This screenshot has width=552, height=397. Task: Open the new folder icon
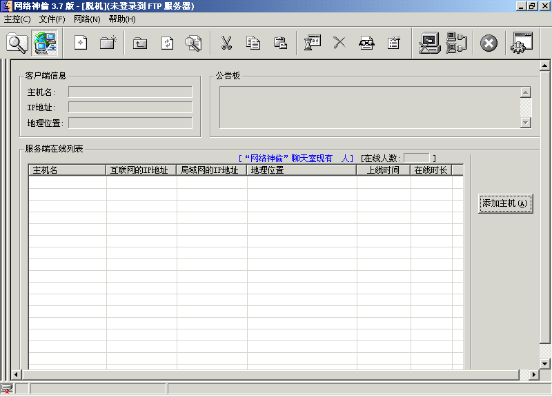pyautogui.click(x=106, y=43)
